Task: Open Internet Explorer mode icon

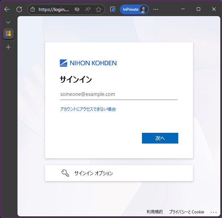Action: coord(113,9)
